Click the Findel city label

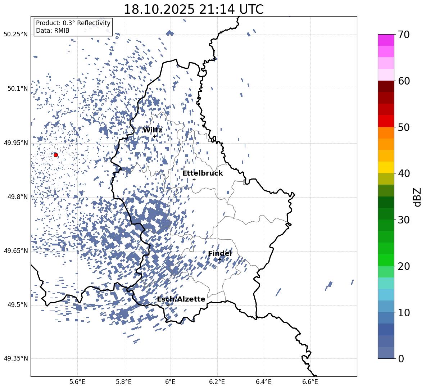tap(220, 253)
